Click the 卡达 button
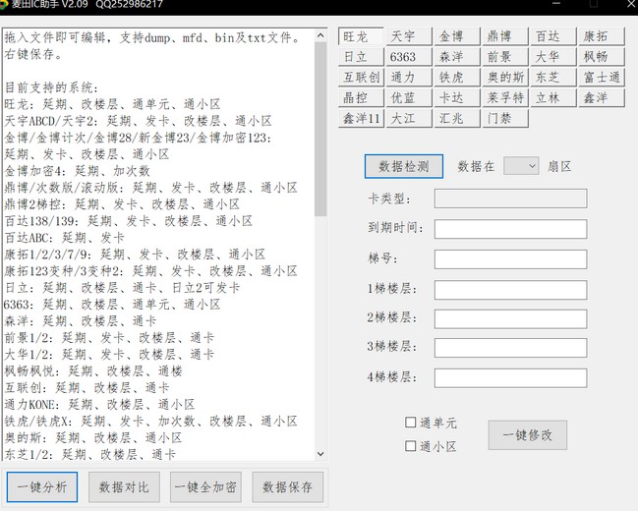This screenshot has width=638, height=511. (457, 97)
